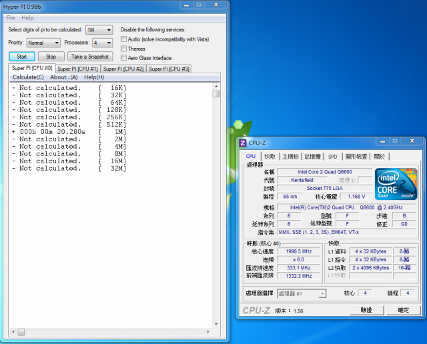Click the 確定 button in CPU-Z

[x=403, y=310]
